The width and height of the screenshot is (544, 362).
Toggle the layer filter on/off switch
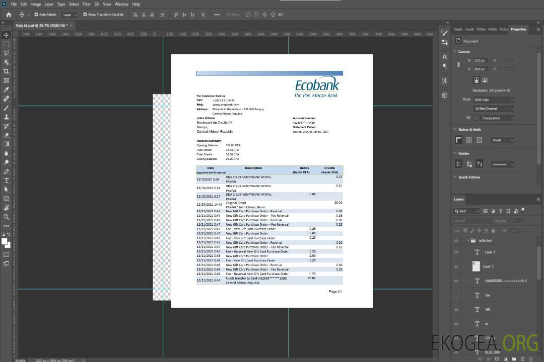coord(523,210)
